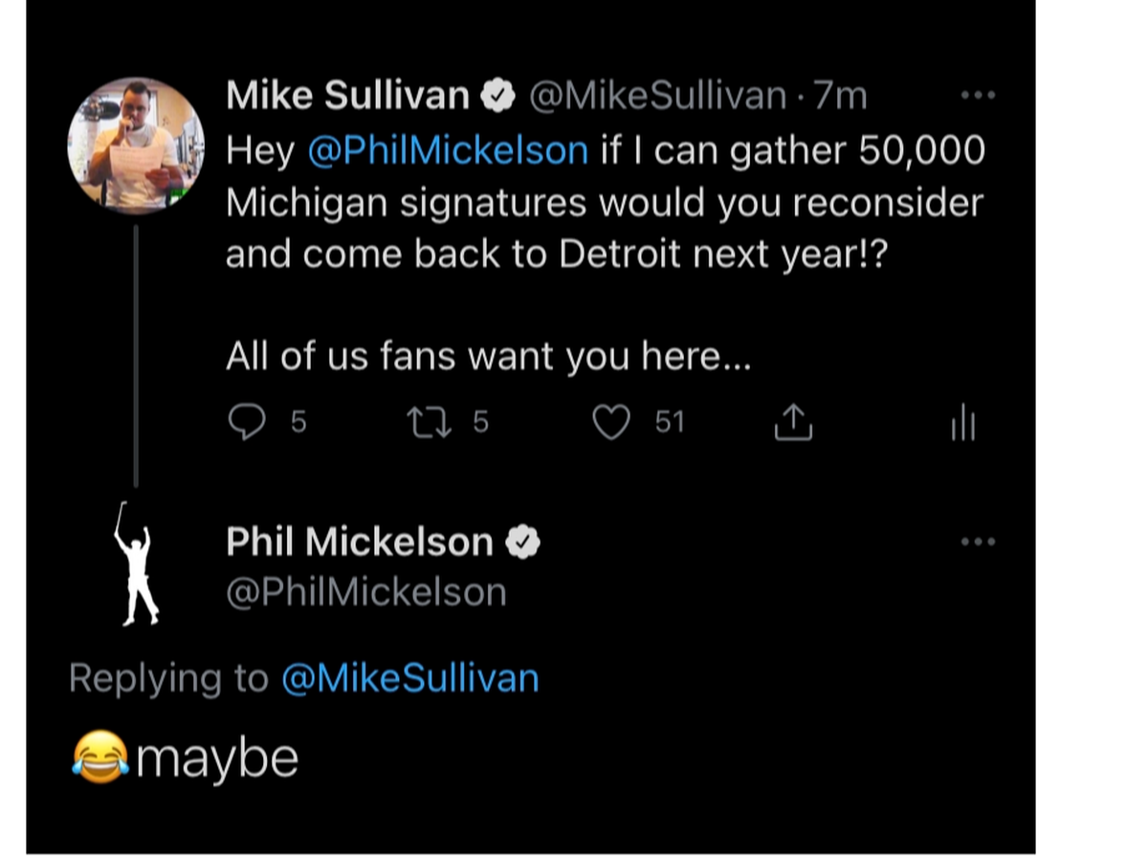Click the 'maybe' reply text

pos(217,758)
